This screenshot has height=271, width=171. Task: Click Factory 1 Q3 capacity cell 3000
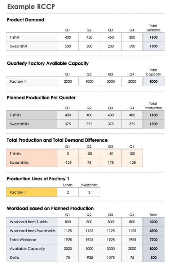(x=111, y=81)
